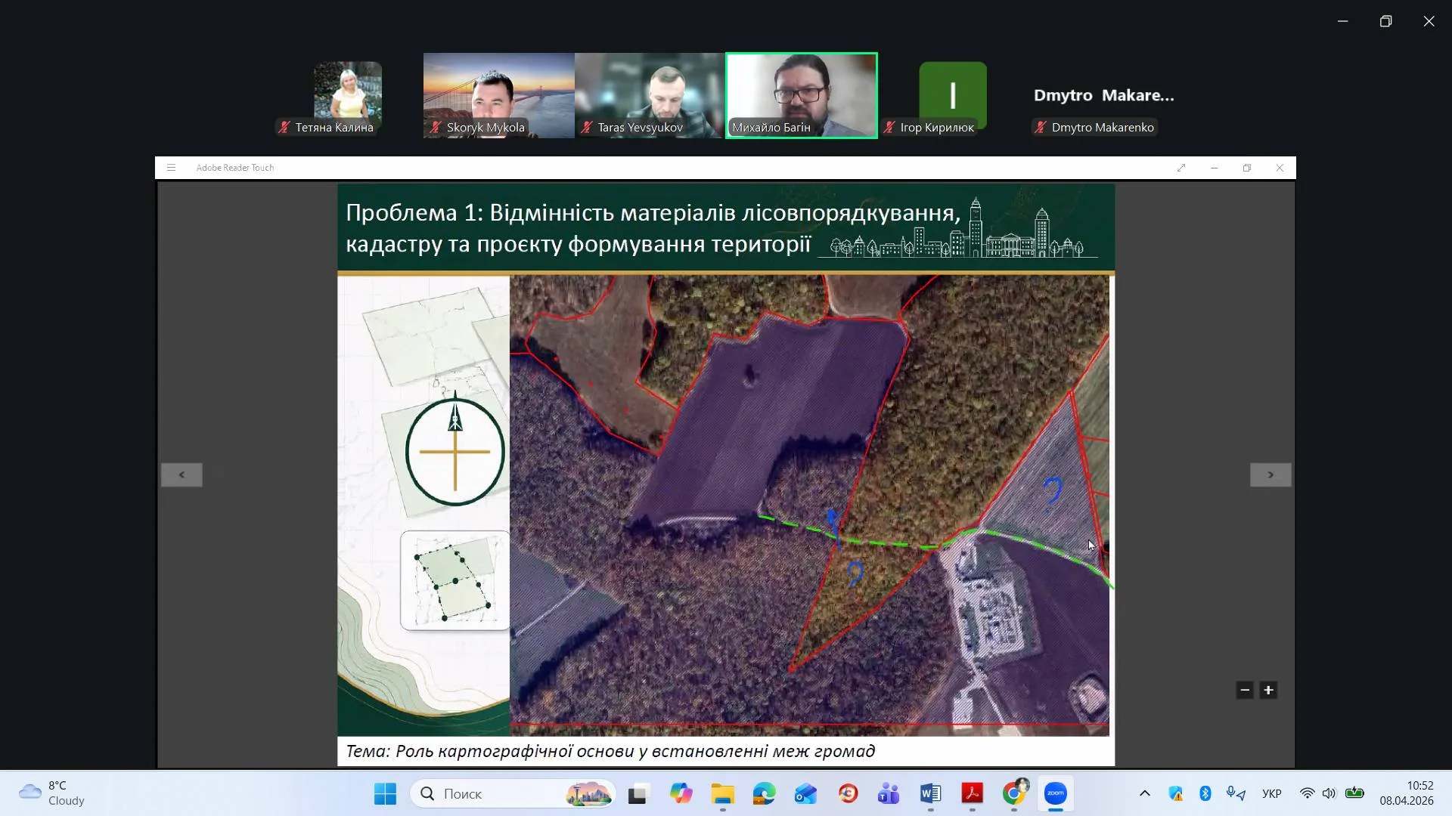Expand Adobe Reader to full screen view
Viewport: 1452px width, 816px height.
pos(1181,168)
